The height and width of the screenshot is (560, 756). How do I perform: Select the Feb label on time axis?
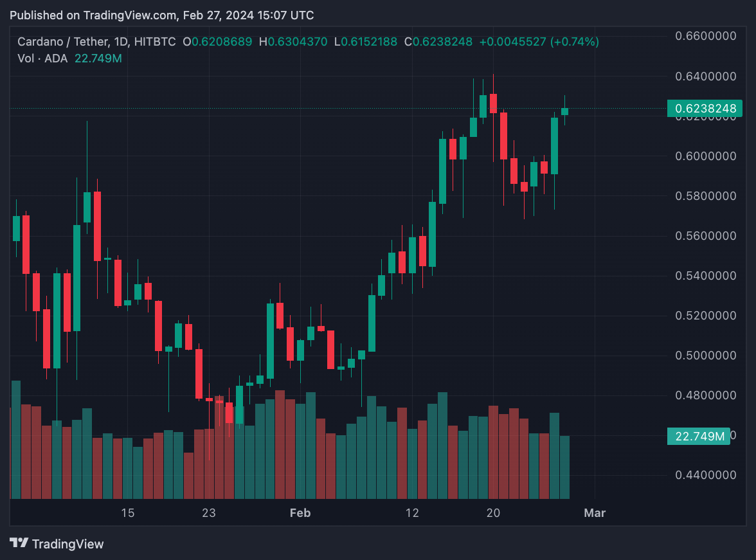tap(300, 513)
